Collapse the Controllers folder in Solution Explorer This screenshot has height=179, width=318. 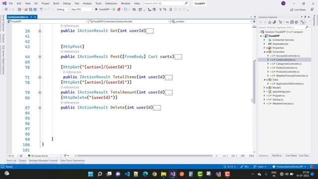pyautogui.click(x=264, y=52)
